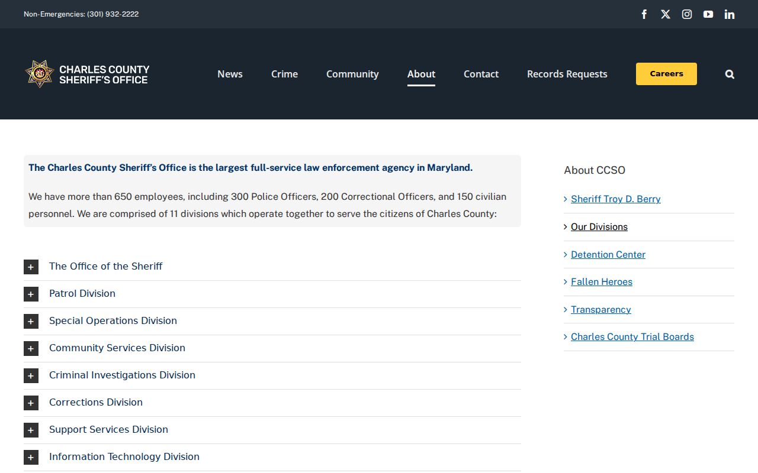Open the Instagram social icon
This screenshot has height=473, width=758.
(687, 14)
